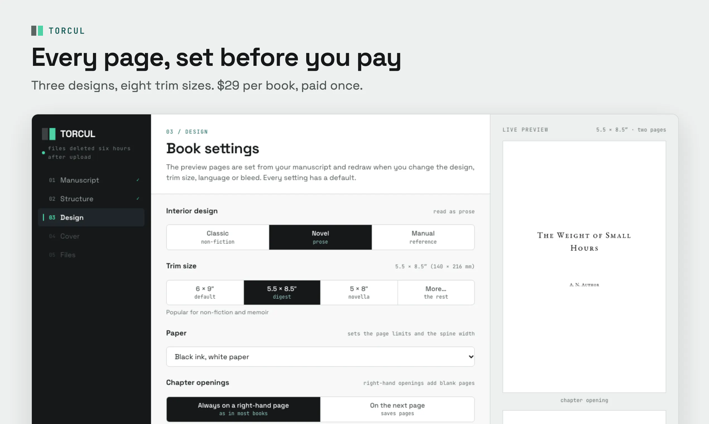Image resolution: width=709 pixels, height=424 pixels.
Task: Pick the Manual reference interior design
Action: pos(423,237)
